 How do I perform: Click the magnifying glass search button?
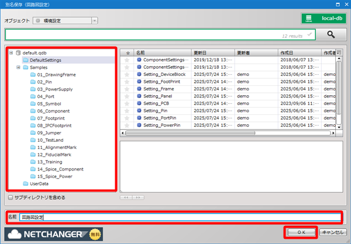pyautogui.click(x=331, y=35)
